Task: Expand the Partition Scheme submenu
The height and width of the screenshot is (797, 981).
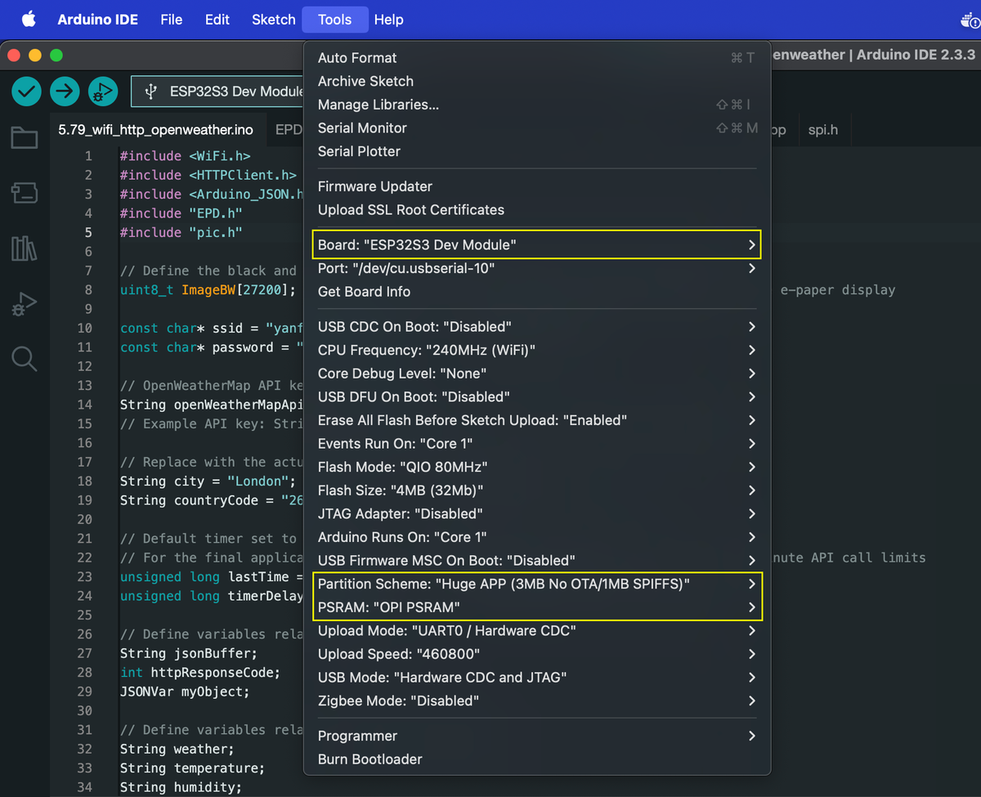Action: (537, 584)
